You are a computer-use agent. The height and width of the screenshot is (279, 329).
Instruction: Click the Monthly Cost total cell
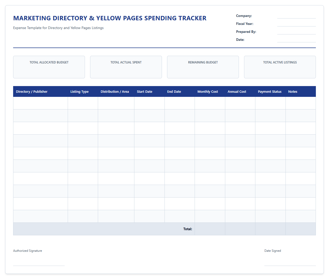pyautogui.click(x=210, y=229)
